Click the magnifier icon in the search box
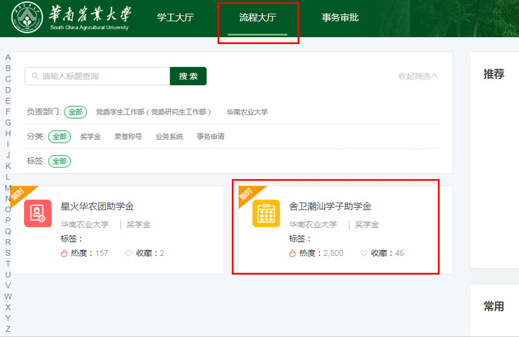The image size is (519, 337). point(35,76)
